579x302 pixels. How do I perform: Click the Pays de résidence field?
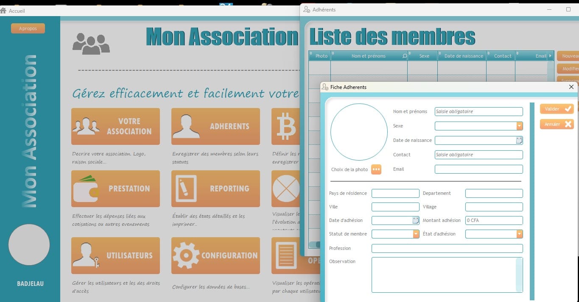[395, 193]
